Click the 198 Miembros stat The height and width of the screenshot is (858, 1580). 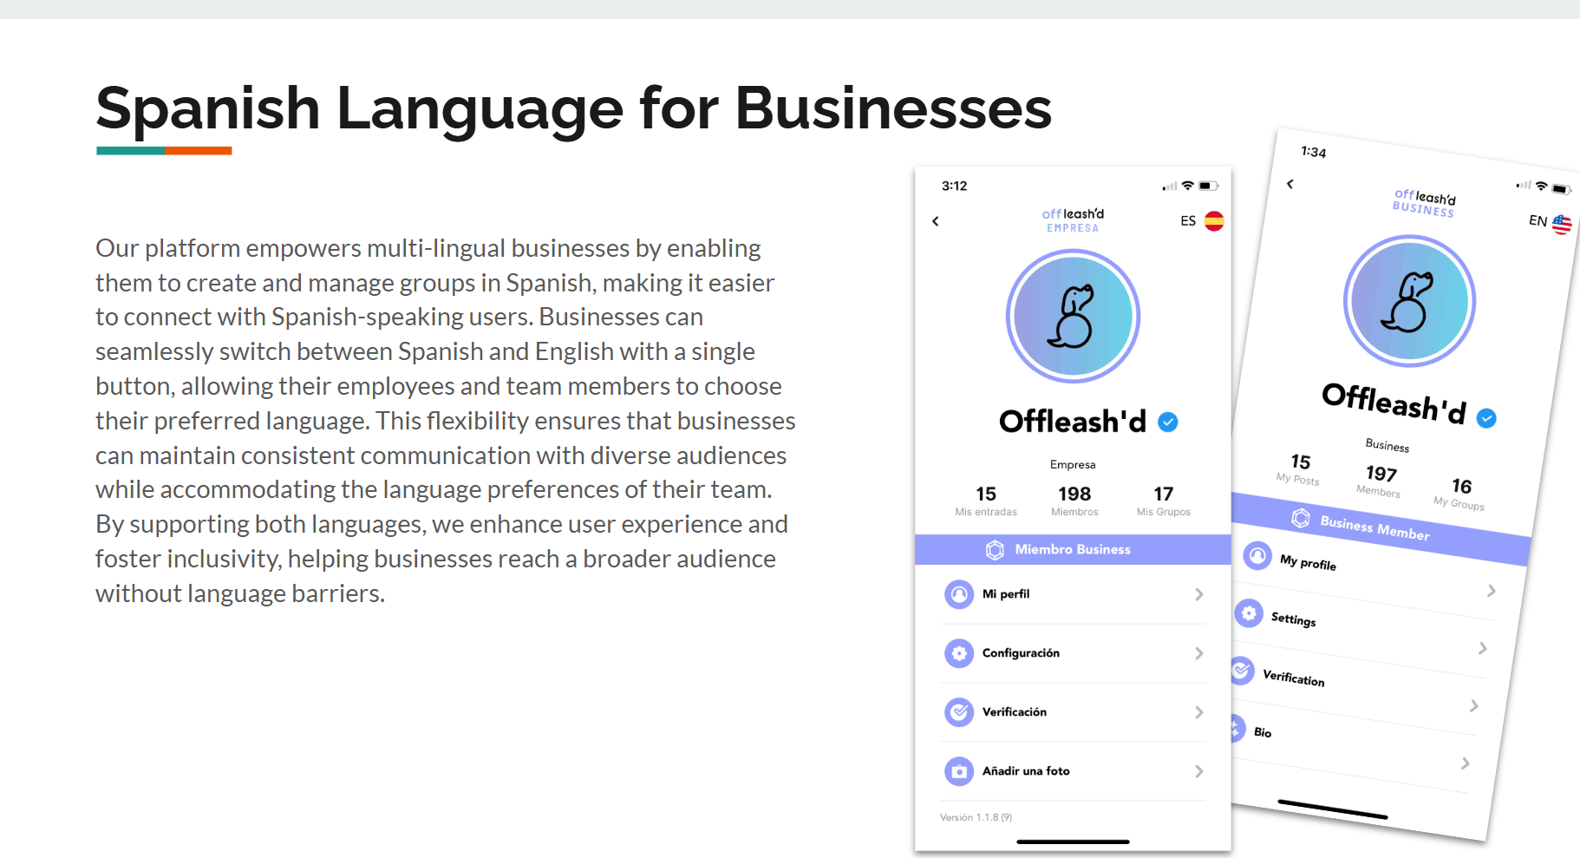(x=1074, y=501)
